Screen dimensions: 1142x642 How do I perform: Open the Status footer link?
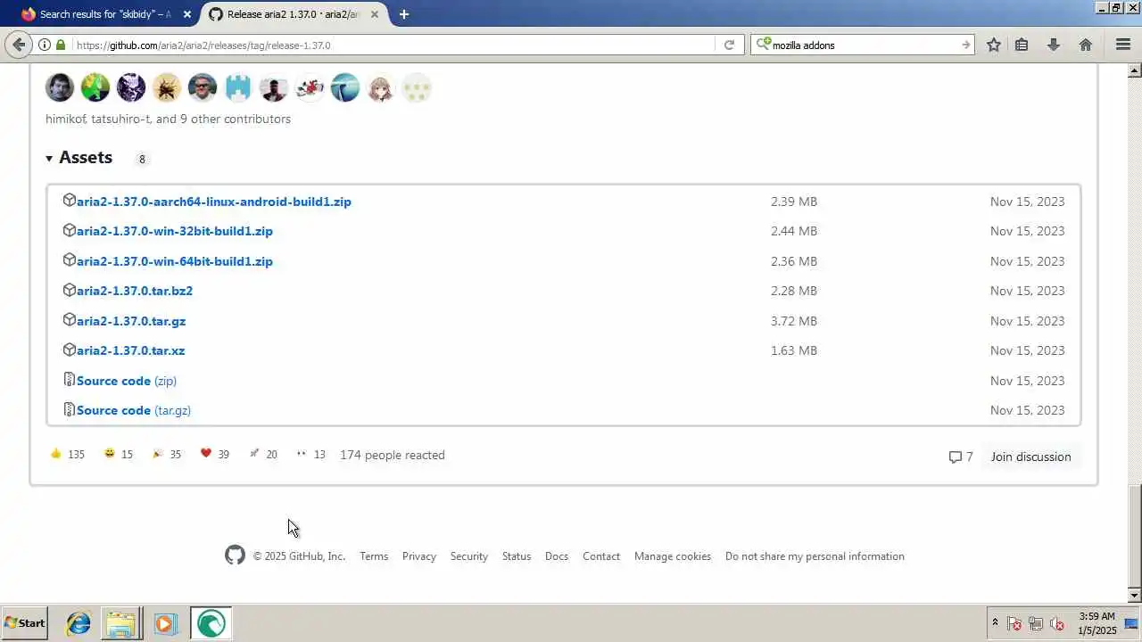pyautogui.click(x=517, y=556)
